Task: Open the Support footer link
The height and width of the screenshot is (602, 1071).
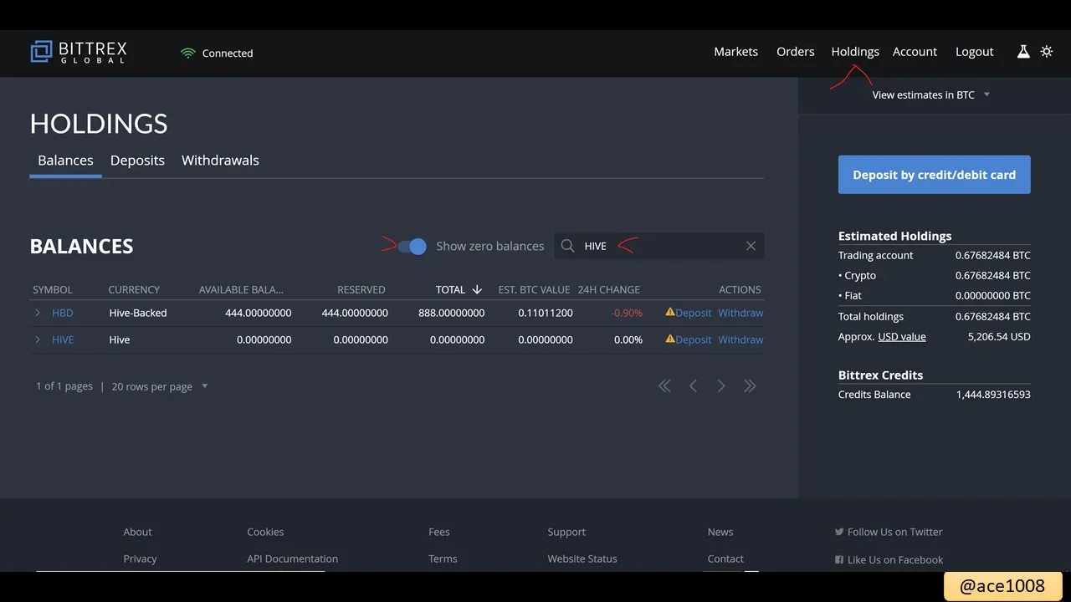Action: pos(566,532)
